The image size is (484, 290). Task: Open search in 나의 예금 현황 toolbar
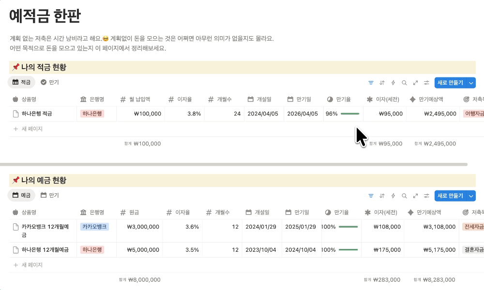click(404, 196)
